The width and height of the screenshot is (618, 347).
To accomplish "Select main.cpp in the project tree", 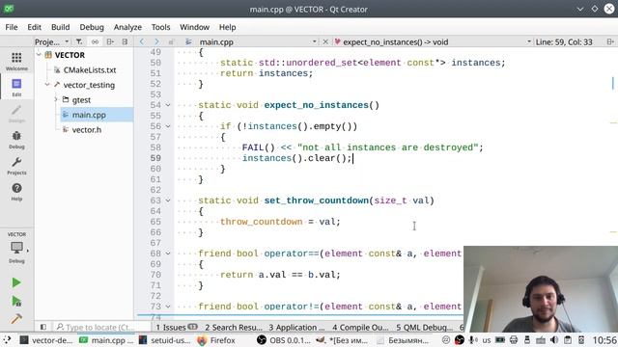I will (x=89, y=115).
